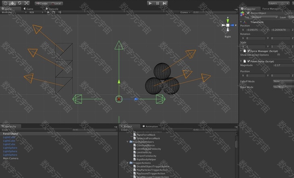Click the ContinualForce script file icon

click(x=134, y=145)
